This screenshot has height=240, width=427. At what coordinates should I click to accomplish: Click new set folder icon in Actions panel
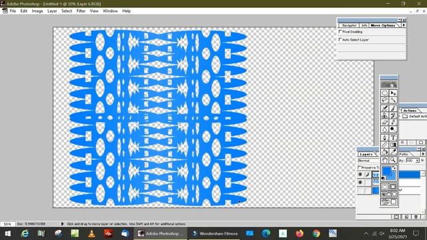(x=421, y=142)
